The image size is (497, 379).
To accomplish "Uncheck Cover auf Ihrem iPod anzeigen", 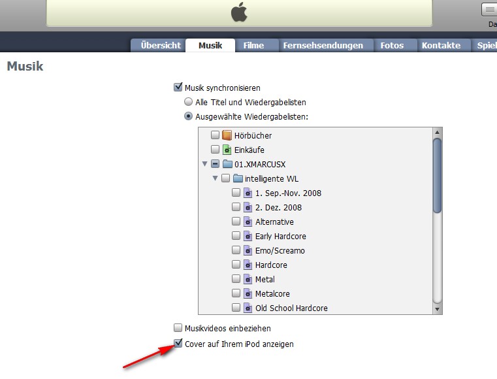I will click(x=178, y=343).
